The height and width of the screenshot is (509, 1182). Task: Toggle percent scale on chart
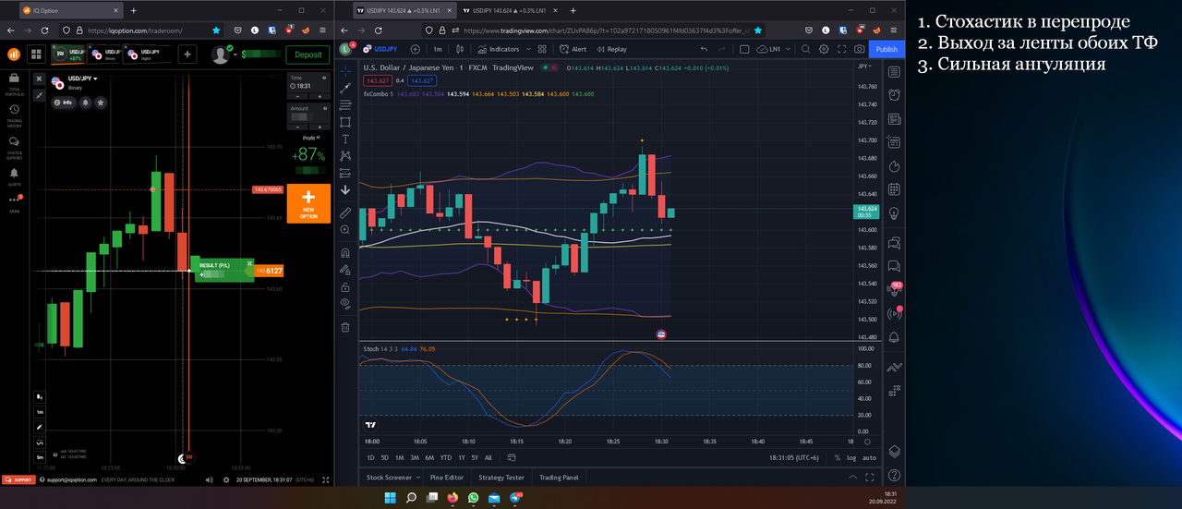838,457
